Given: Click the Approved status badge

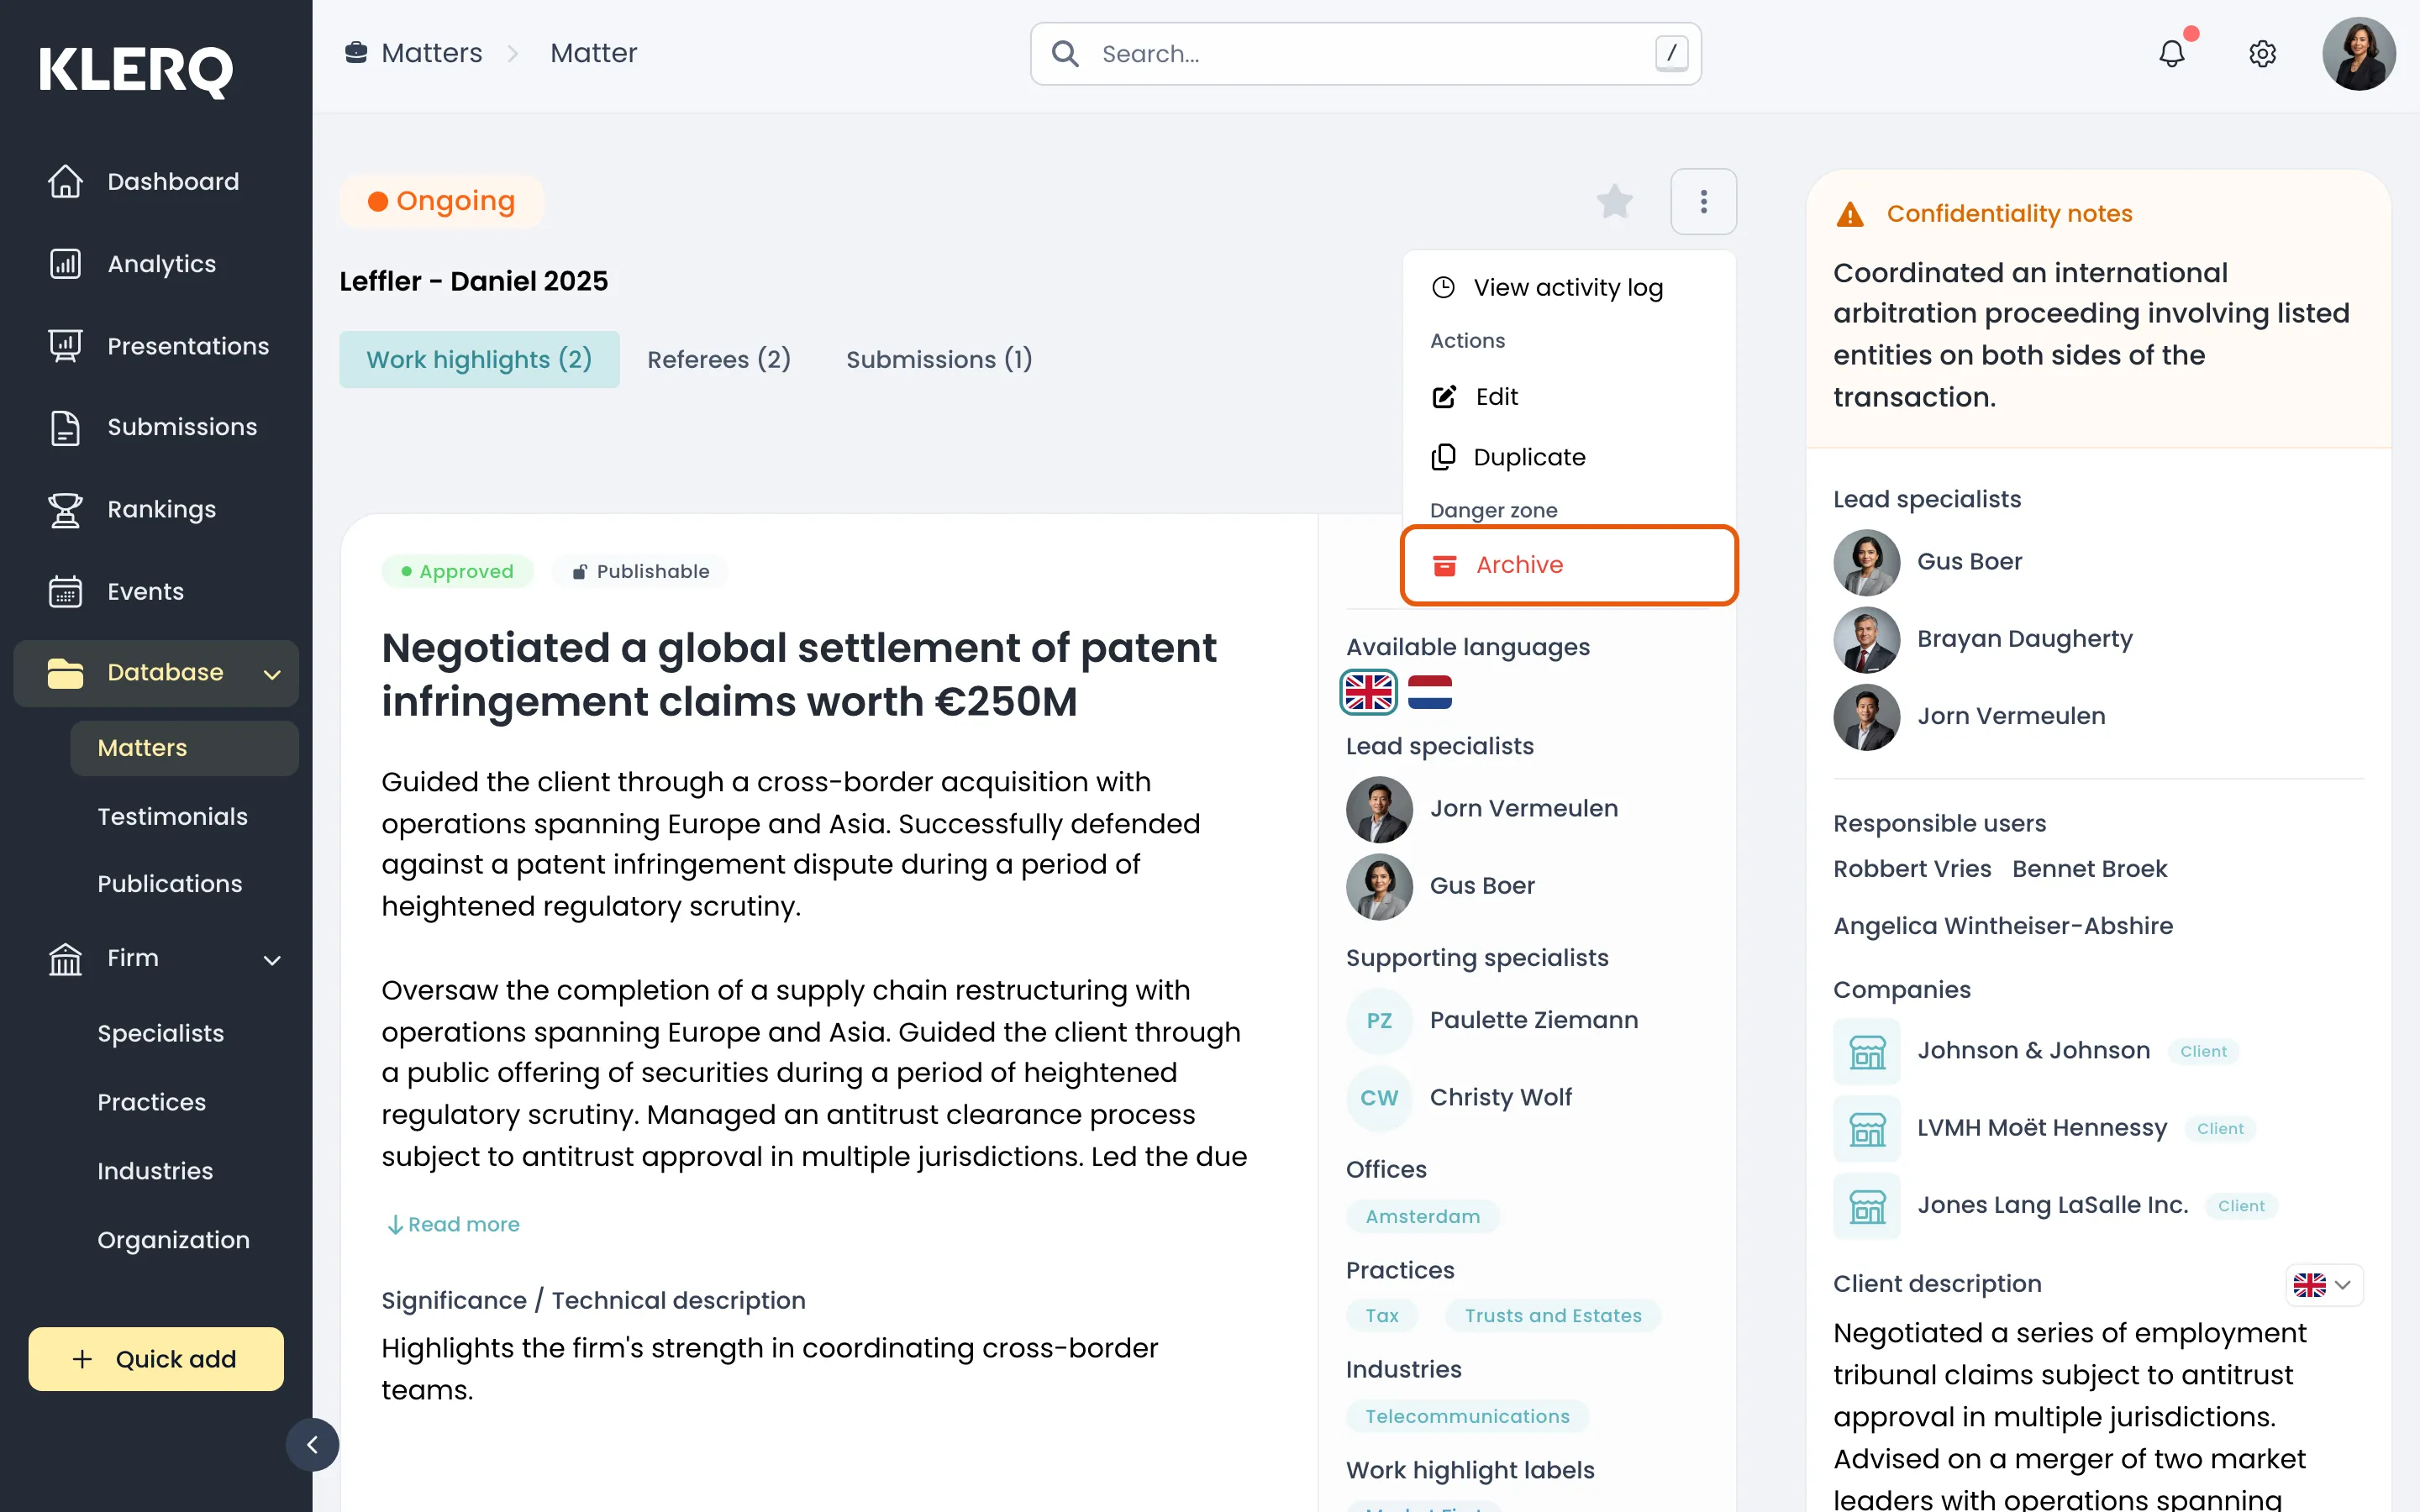Looking at the screenshot, I should 457,572.
